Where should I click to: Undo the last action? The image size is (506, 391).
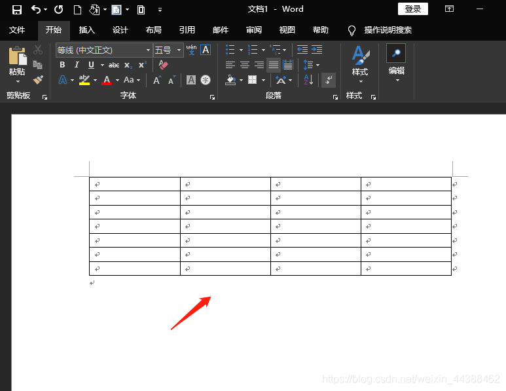point(35,9)
